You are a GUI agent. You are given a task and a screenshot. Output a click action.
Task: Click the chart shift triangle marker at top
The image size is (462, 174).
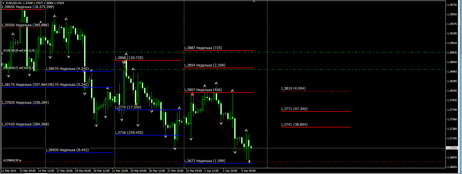pyautogui.click(x=254, y=1)
